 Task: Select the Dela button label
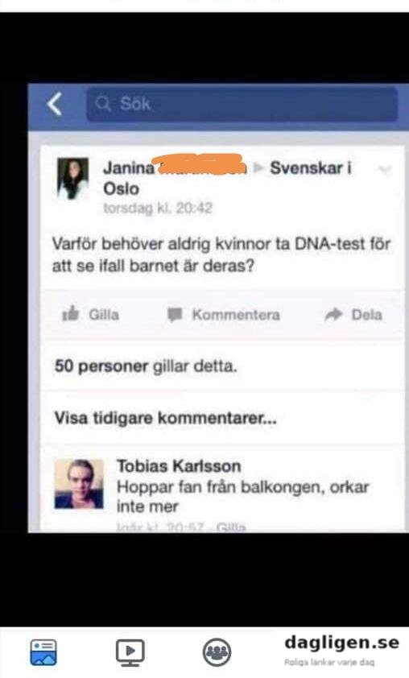tap(366, 314)
